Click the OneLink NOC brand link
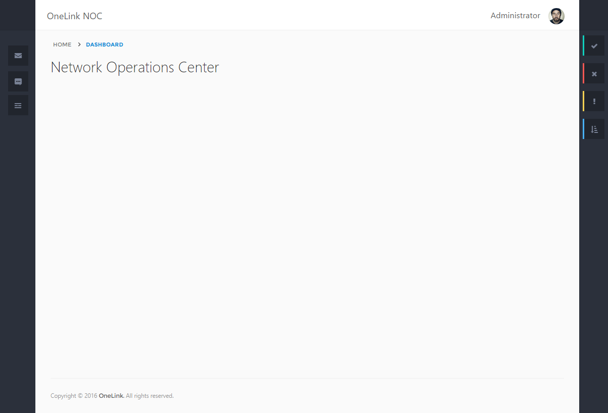Viewport: 608px width, 413px height. 74,16
